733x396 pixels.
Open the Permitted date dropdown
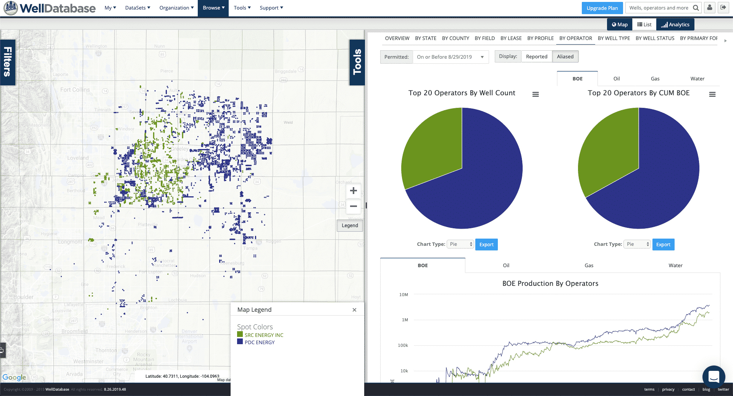point(450,57)
